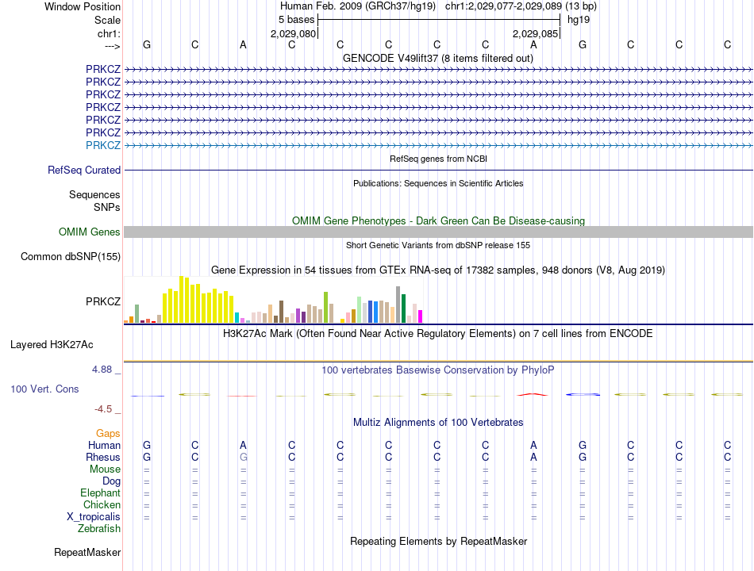Click the red PhyloP conservation peak
Viewport: 754px width, 571px height.
[533, 395]
